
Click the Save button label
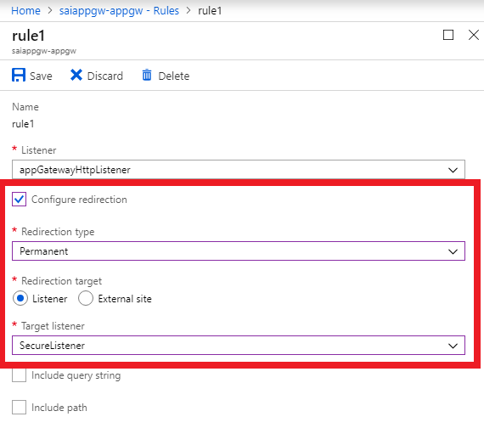pyautogui.click(x=41, y=76)
